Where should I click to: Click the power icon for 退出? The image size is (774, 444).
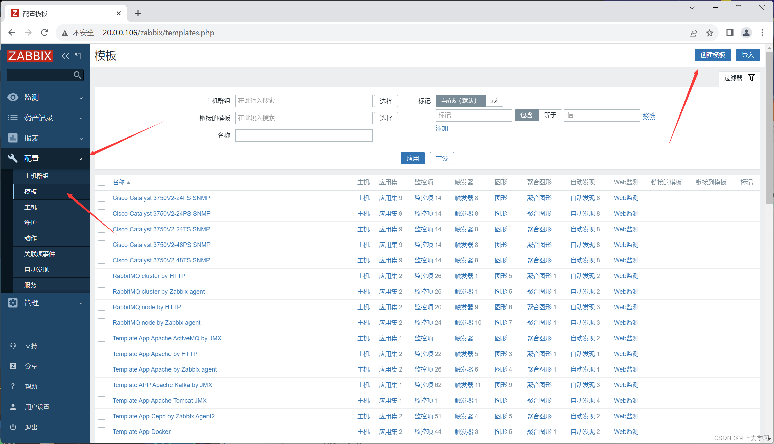[x=13, y=427]
